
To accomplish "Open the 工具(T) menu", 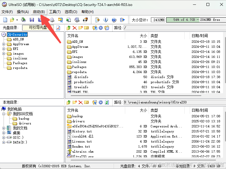I will 55,12.
